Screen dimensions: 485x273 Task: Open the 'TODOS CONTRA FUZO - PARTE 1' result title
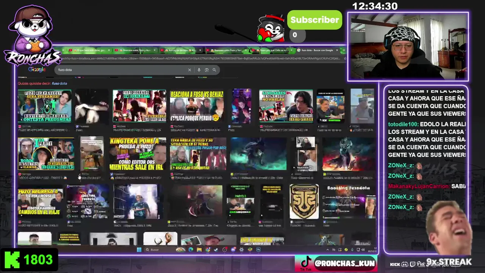42,178
